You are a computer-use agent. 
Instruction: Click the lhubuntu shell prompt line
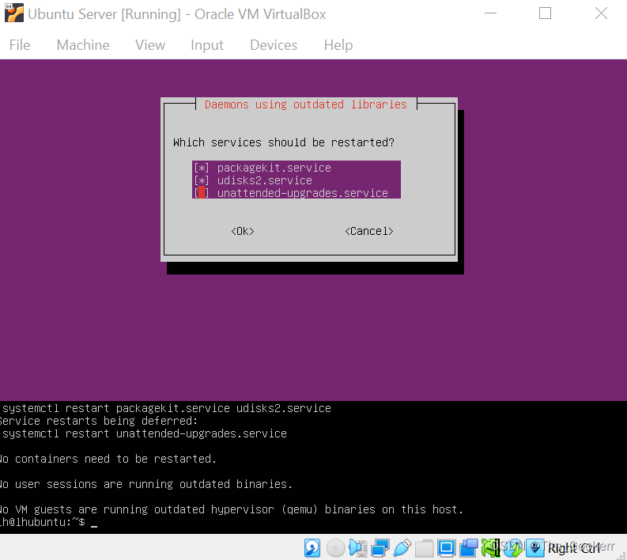[48, 522]
